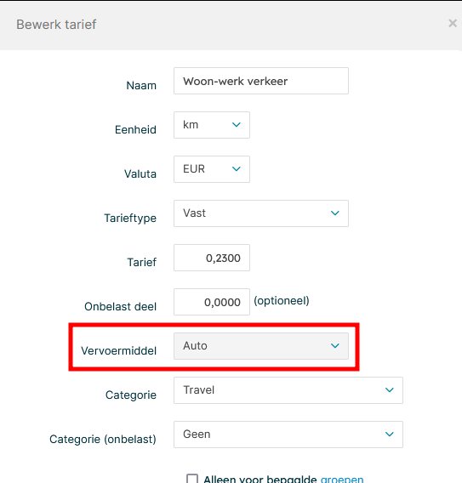Click the chevron in Eenheid dropdown
Viewport: 462px width, 483px height.
point(236,125)
